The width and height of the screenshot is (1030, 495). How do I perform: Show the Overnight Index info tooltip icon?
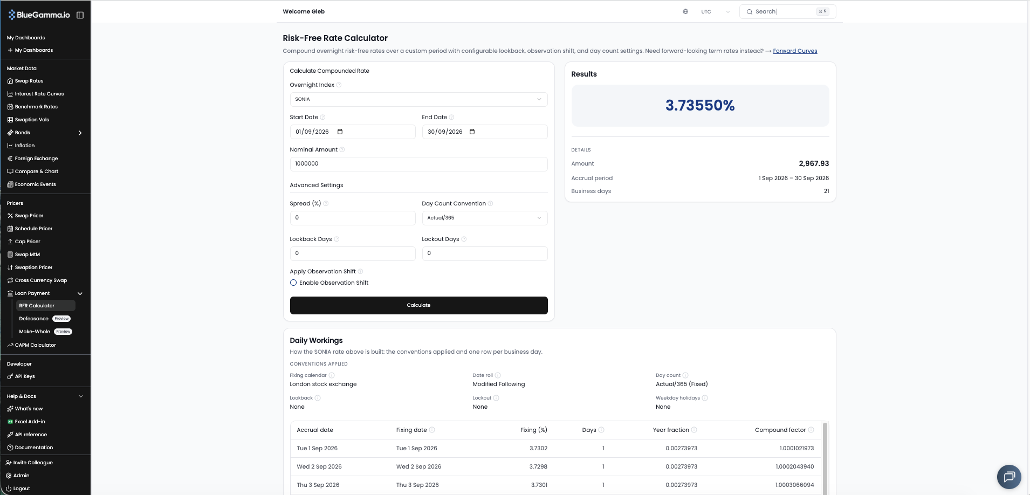[x=339, y=85]
